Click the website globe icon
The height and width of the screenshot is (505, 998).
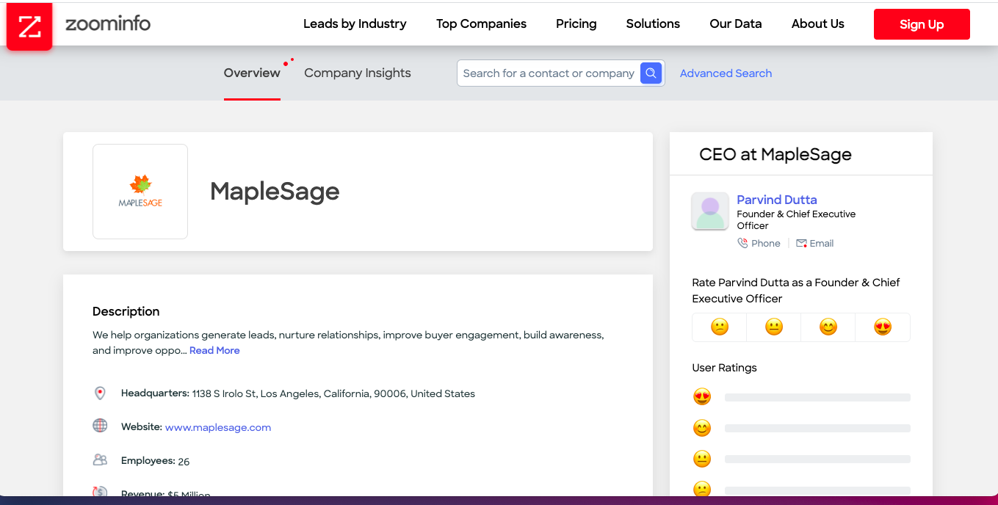pos(101,426)
